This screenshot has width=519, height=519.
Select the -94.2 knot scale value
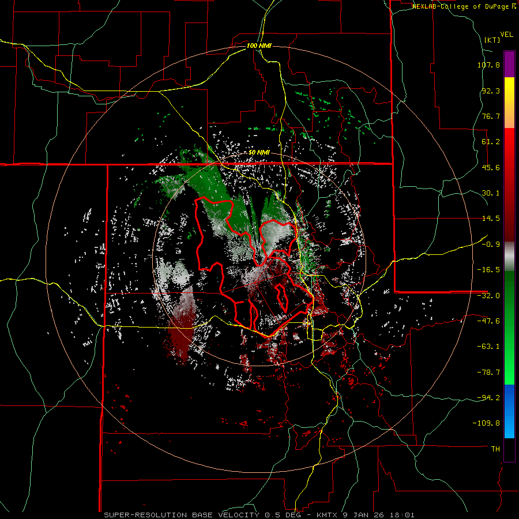(488, 397)
